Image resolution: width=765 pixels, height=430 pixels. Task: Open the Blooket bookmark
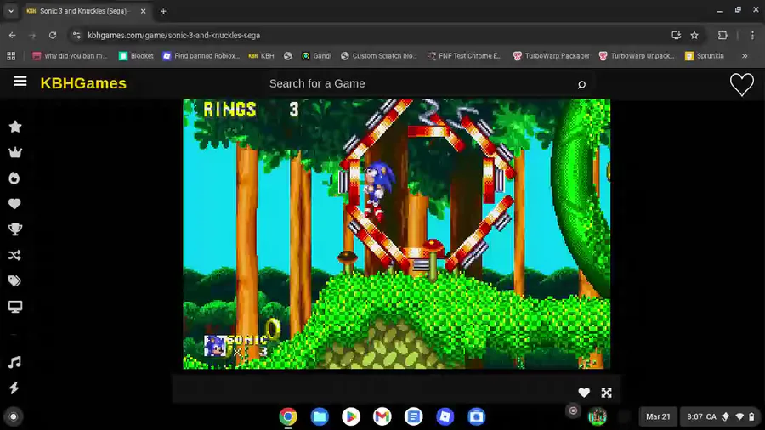pyautogui.click(x=136, y=56)
